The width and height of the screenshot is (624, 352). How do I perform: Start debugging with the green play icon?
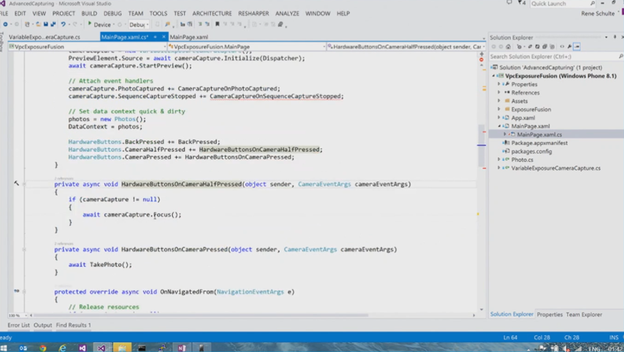[90, 24]
